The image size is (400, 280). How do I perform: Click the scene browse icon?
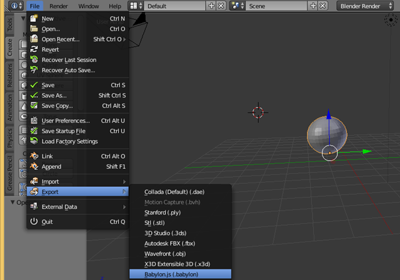pos(237,6)
